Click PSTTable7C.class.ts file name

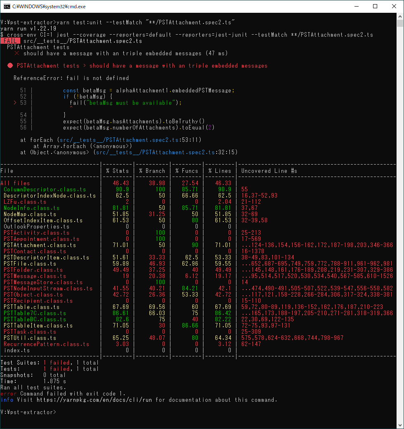pyautogui.click(x=35, y=313)
